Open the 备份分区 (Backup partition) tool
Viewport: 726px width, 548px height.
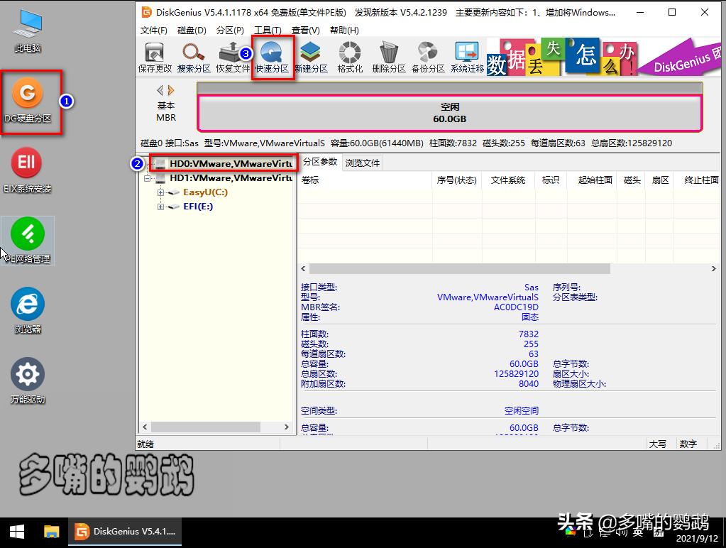[x=427, y=57]
